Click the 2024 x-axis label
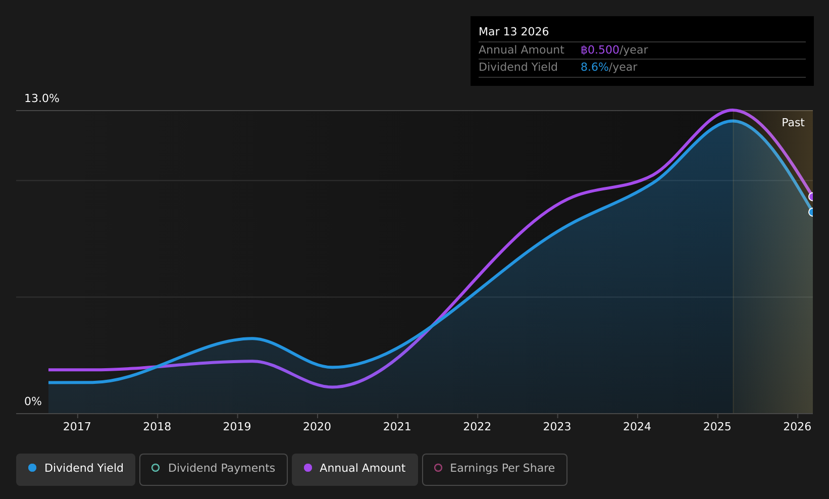The image size is (829, 499). coord(637,427)
